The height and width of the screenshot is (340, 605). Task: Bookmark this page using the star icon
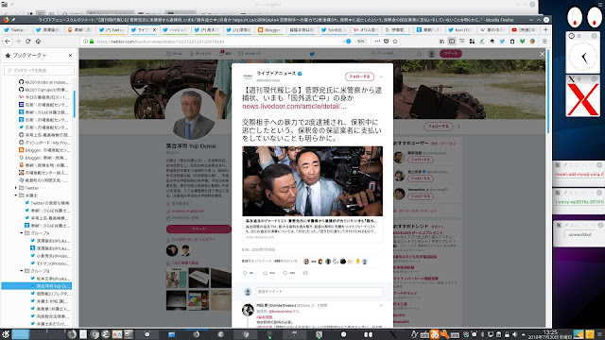[x=395, y=42]
